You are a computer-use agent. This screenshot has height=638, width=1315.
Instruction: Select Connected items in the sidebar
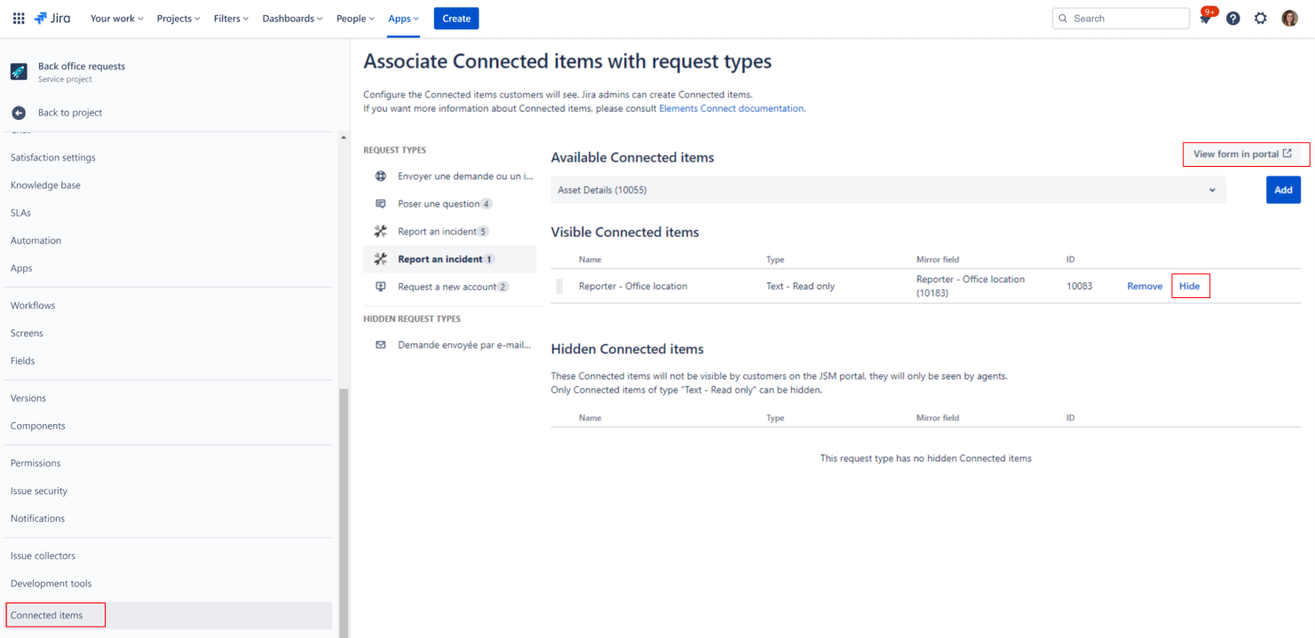point(47,615)
